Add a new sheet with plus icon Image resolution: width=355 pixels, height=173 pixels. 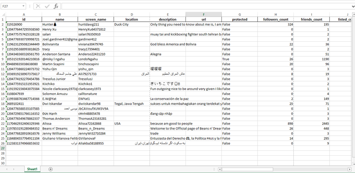(x=51, y=169)
